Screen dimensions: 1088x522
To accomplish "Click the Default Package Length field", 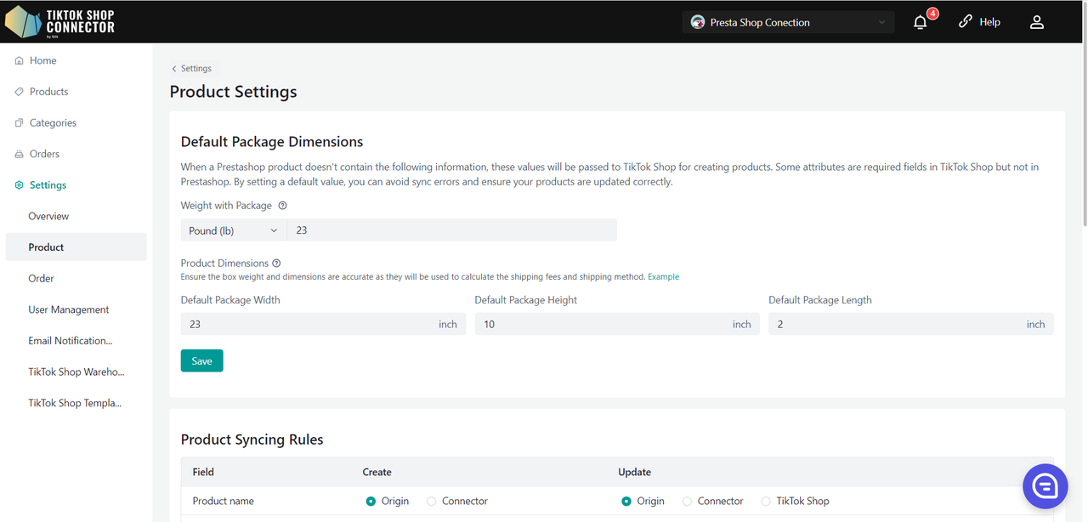I will (x=911, y=324).
